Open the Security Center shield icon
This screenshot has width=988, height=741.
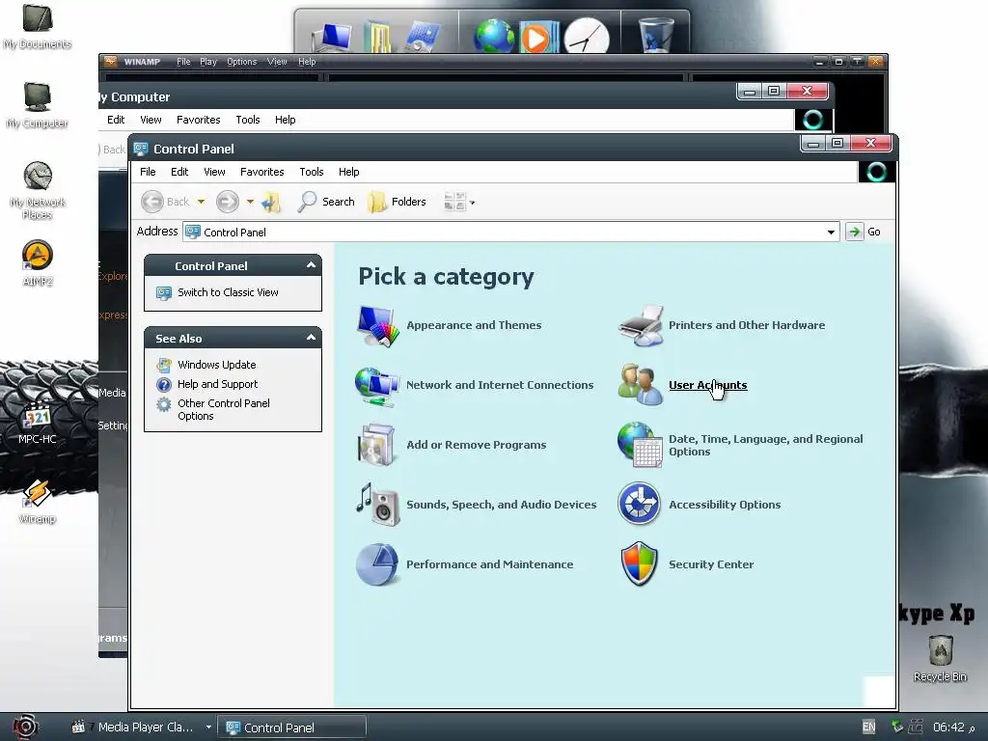point(639,563)
